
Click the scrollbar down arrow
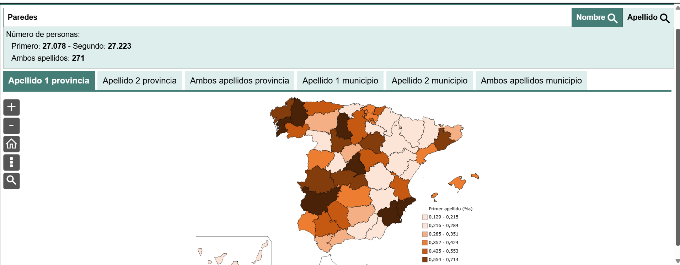click(x=677, y=261)
